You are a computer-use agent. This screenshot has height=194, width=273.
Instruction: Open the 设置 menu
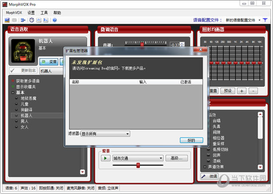tap(31, 13)
